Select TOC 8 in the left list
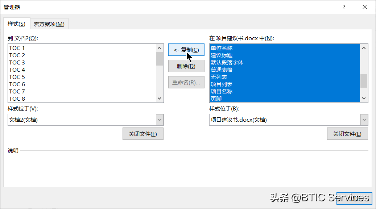 coord(82,99)
